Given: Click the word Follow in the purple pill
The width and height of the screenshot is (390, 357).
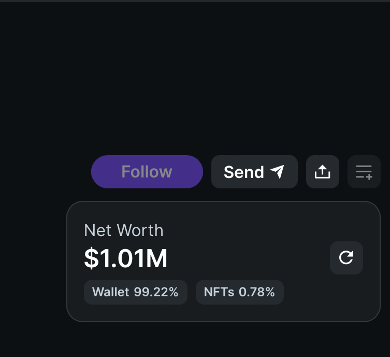Looking at the screenshot, I should [x=147, y=172].
